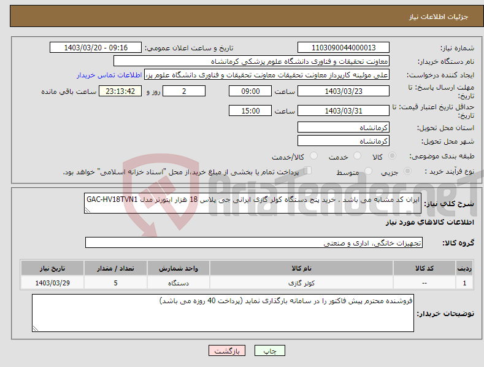Click the بازگشت back button
This screenshot has height=367, width=484.
coord(227,350)
